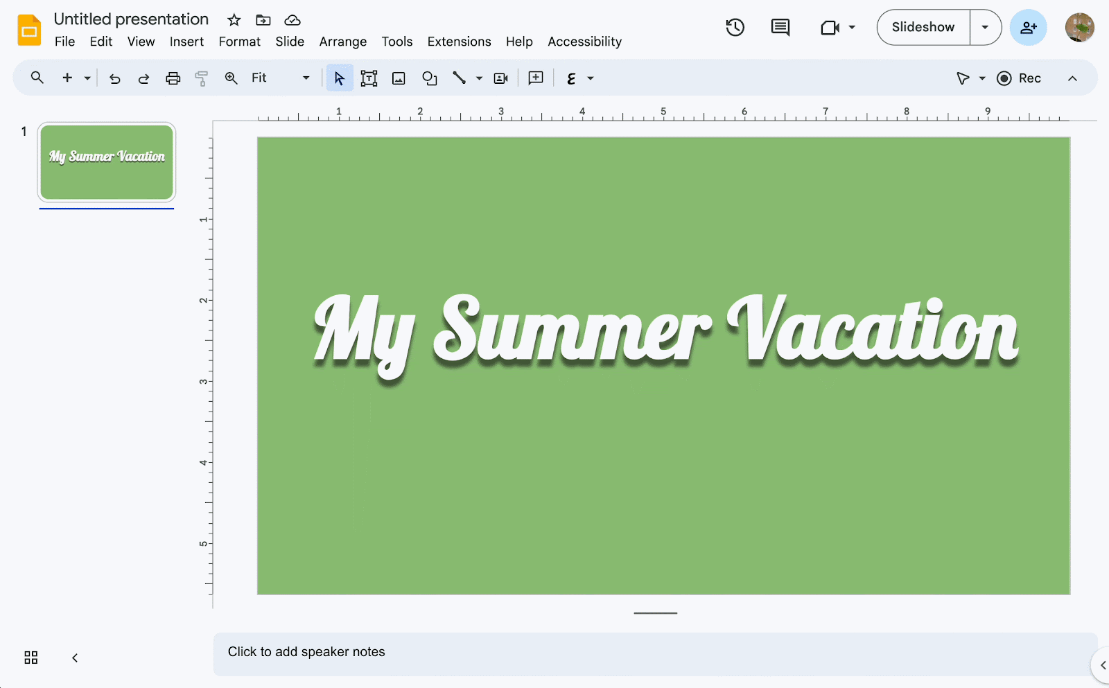
Task: Open the Slide menu
Action: pyautogui.click(x=290, y=42)
